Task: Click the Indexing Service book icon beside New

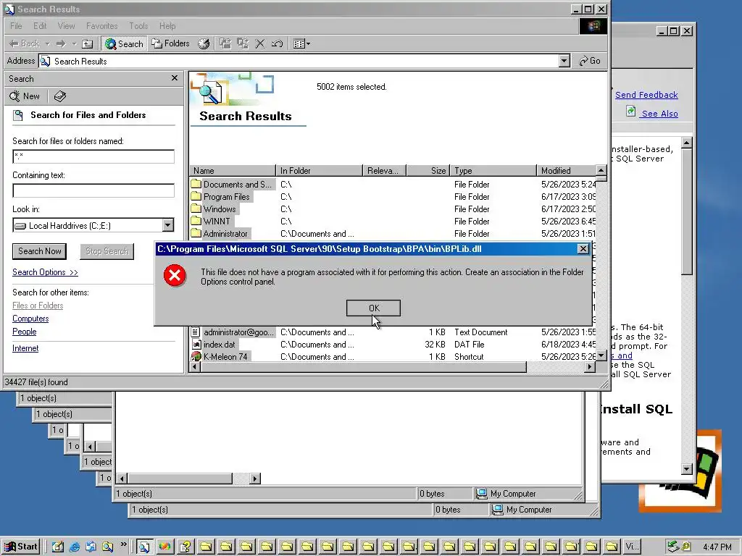Action: (60, 96)
